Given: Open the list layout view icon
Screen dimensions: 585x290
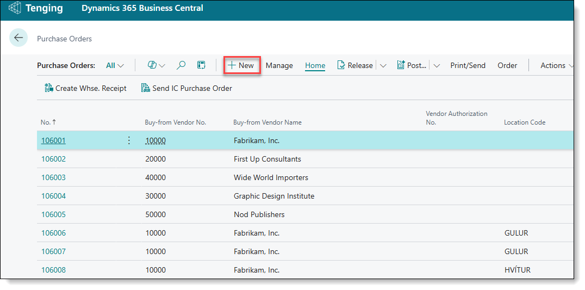Looking at the screenshot, I should coord(202,65).
